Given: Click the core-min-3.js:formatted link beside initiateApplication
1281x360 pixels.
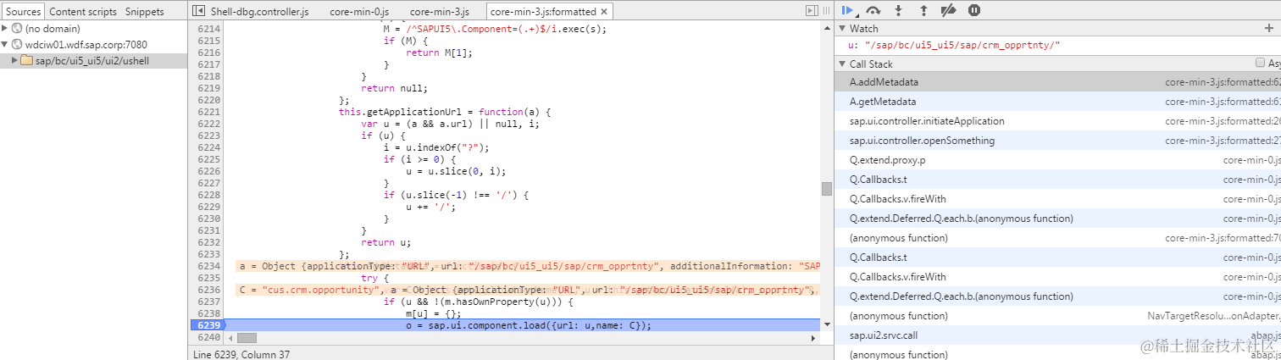Looking at the screenshot, I should tap(1221, 121).
